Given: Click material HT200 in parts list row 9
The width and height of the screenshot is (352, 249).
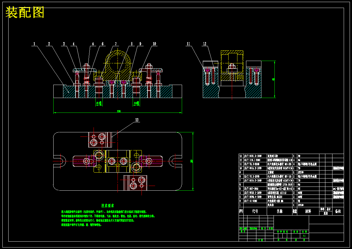Looking at the screenshot, I should [x=301, y=172].
